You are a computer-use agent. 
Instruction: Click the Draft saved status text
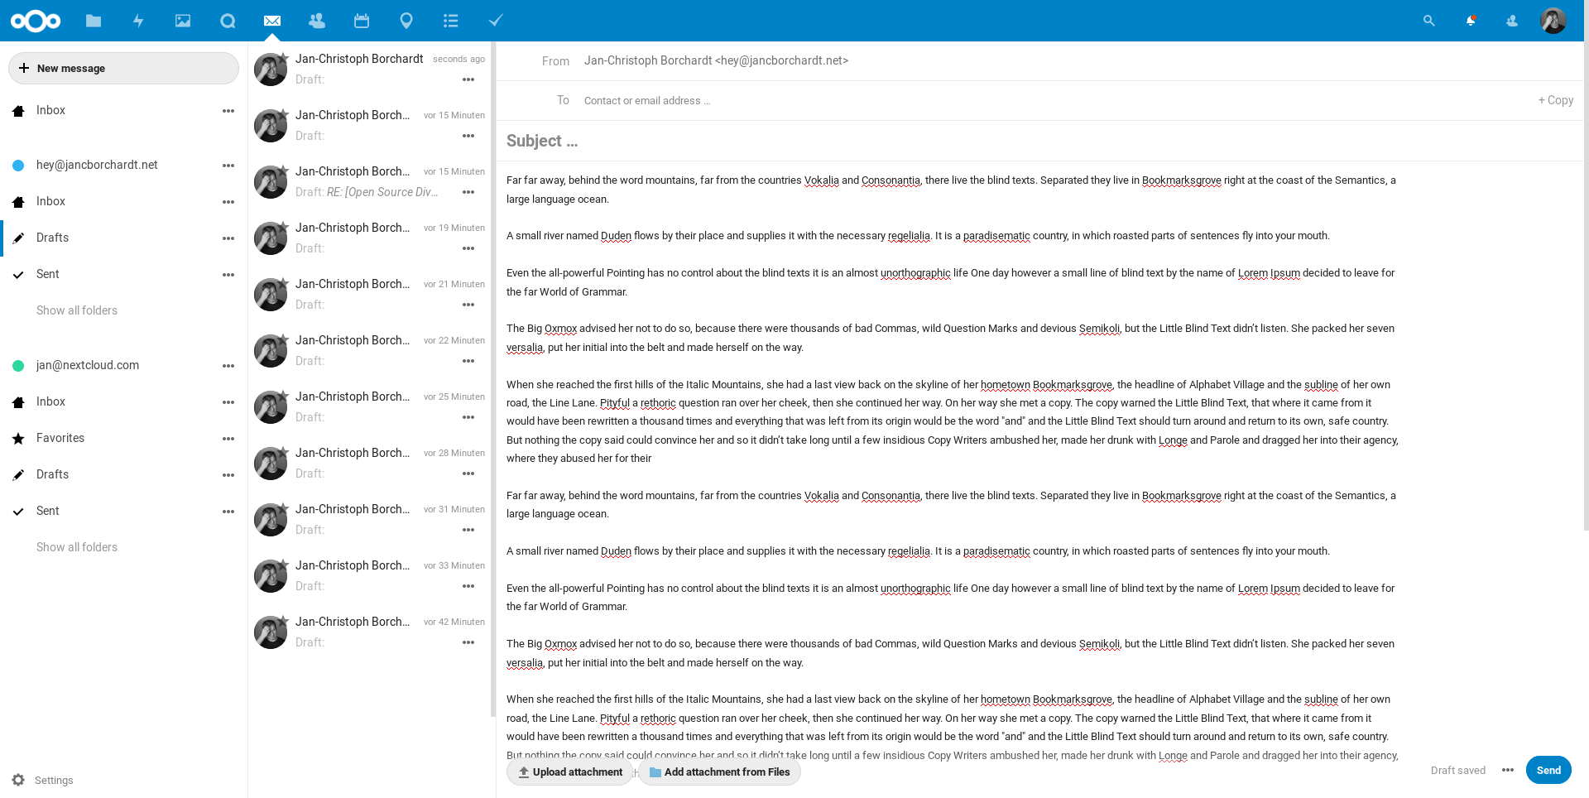pyautogui.click(x=1458, y=771)
